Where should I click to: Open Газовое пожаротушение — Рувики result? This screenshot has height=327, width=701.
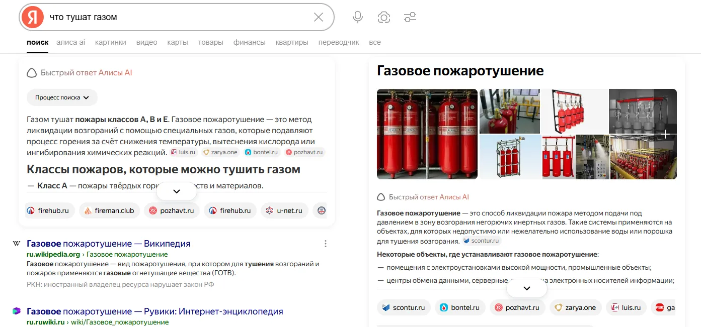pyautogui.click(x=155, y=311)
